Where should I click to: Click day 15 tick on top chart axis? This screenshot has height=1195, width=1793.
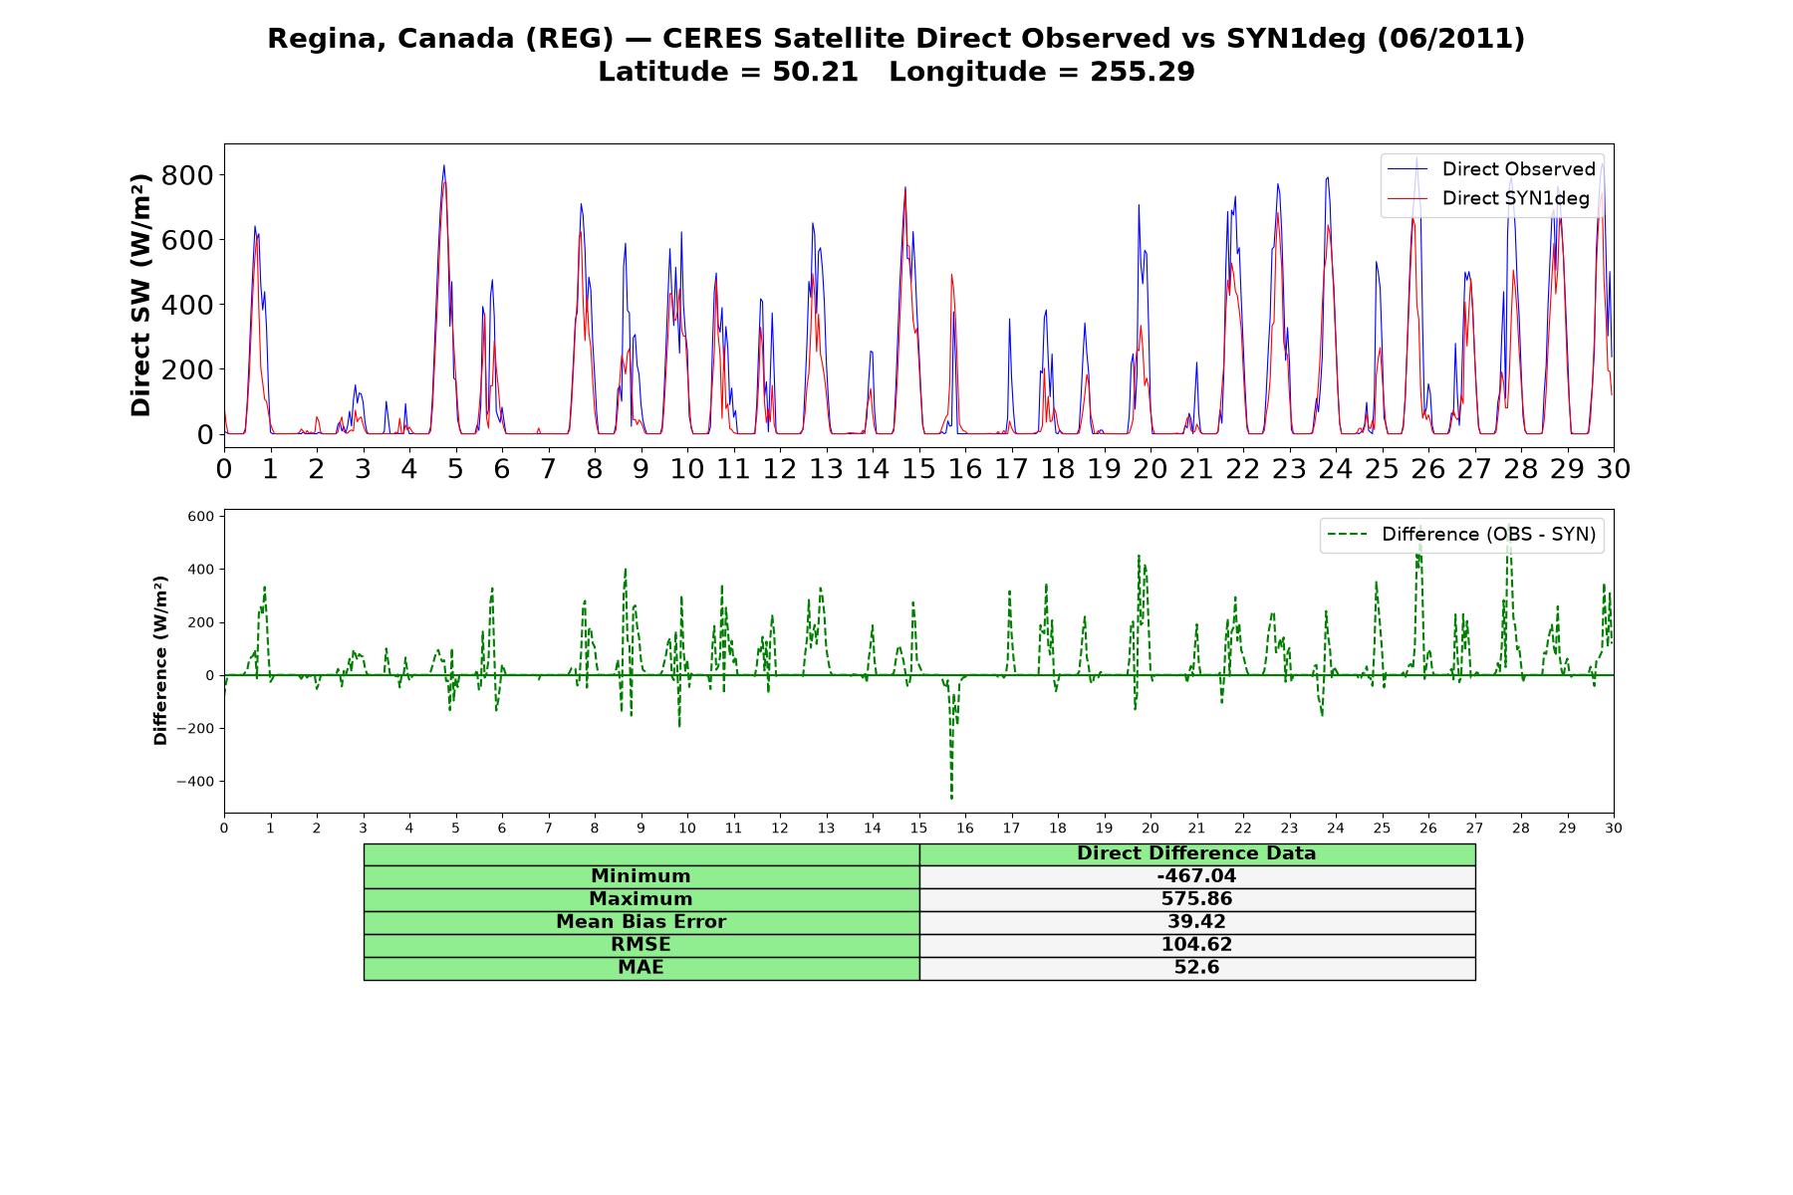pyautogui.click(x=918, y=469)
